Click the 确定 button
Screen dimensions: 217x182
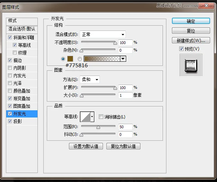pos(191,21)
